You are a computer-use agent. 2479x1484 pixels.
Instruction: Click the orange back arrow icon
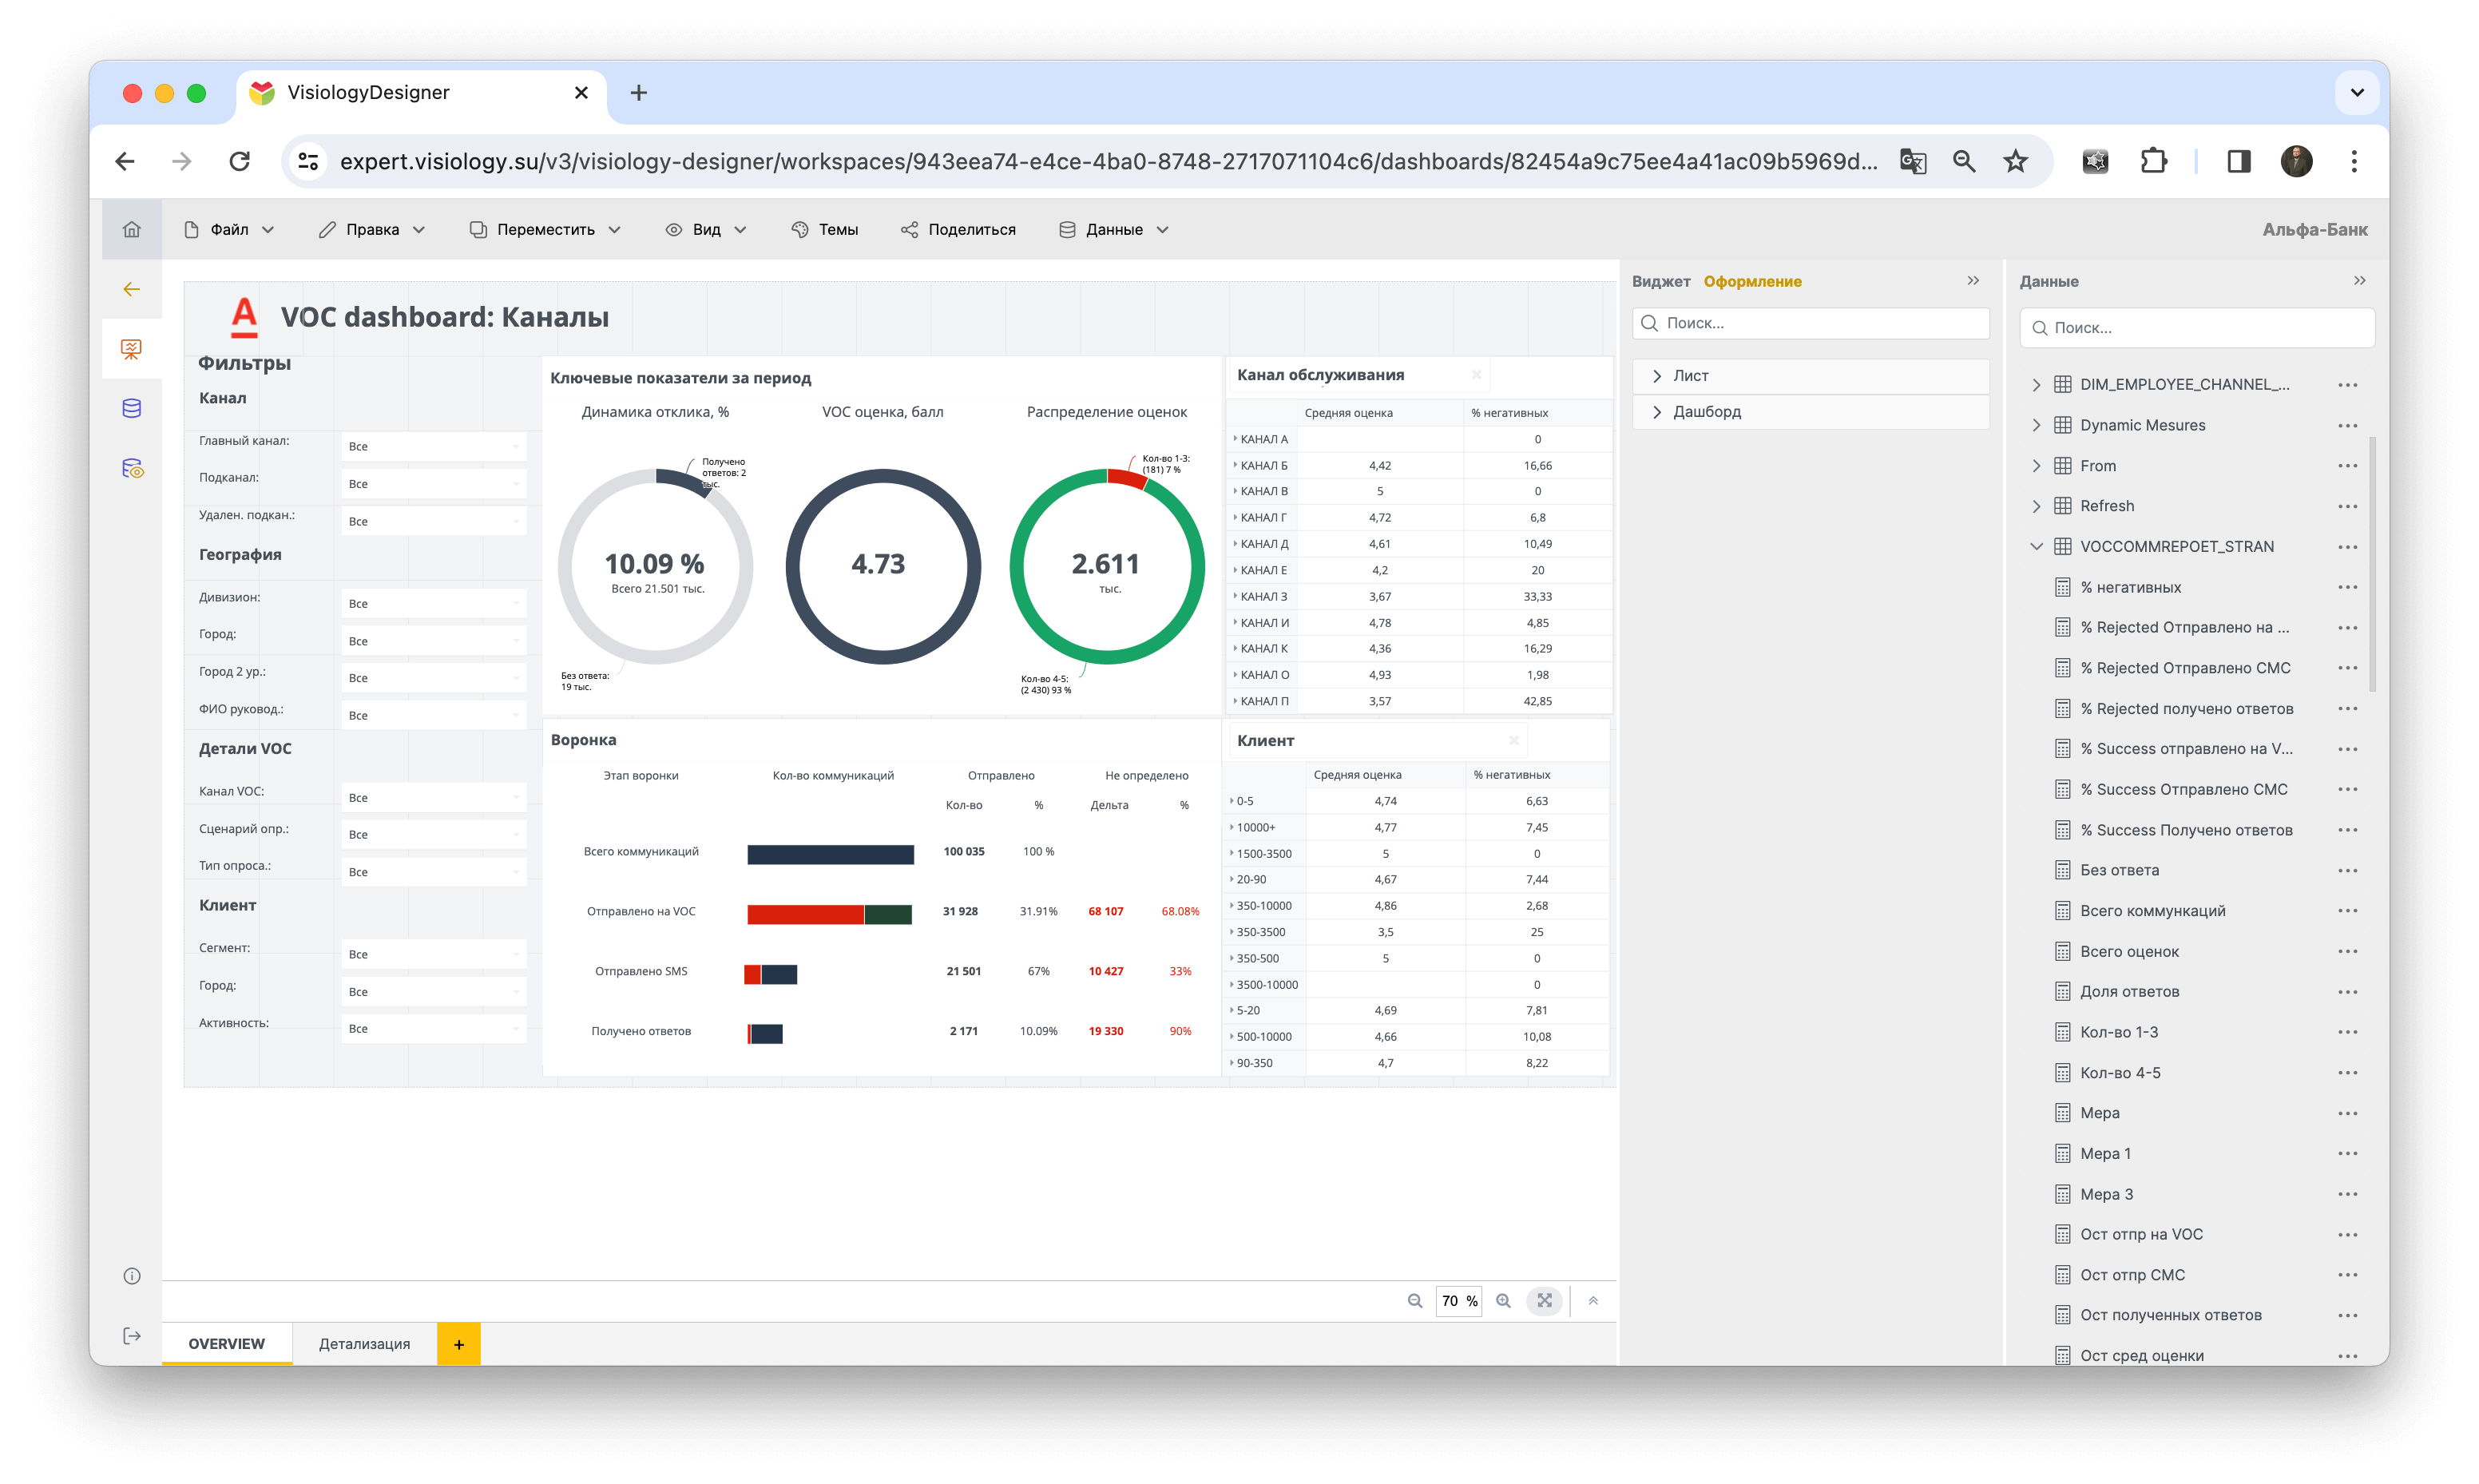click(x=131, y=289)
